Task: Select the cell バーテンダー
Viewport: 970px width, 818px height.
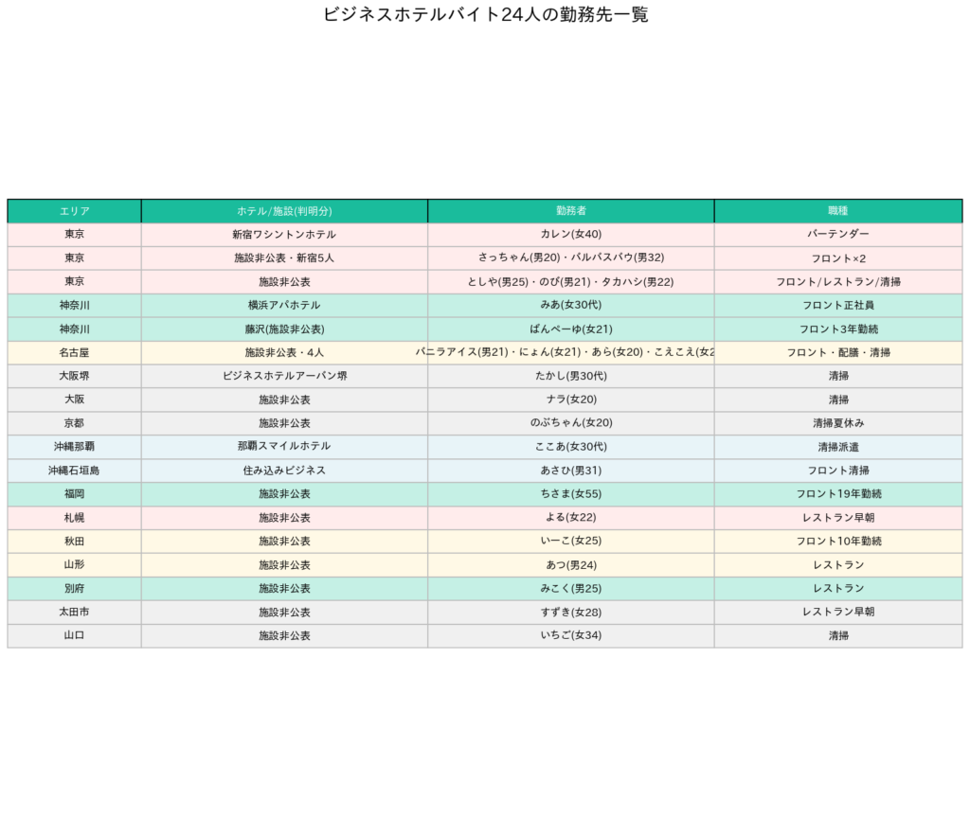Action: [x=838, y=235]
